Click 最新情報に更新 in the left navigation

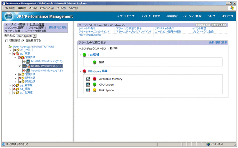click(x=58, y=28)
